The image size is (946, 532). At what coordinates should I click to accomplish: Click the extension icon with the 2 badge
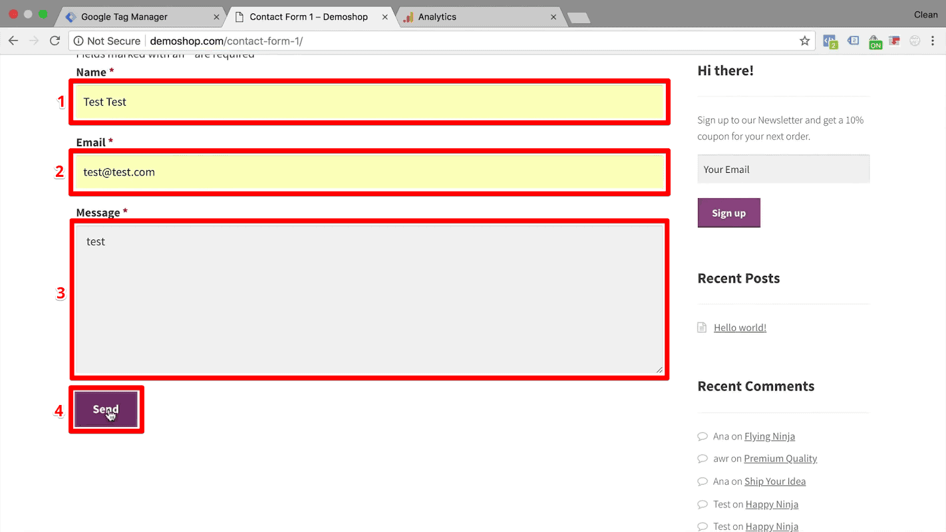tap(830, 41)
